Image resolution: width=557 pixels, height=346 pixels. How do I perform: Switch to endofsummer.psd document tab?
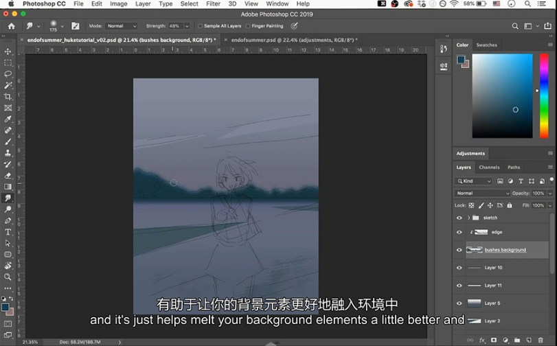[x=294, y=40]
